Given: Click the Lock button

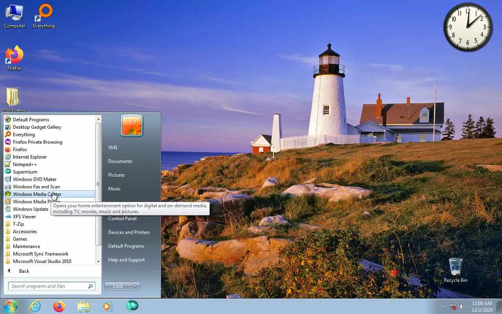Looking at the screenshot, I should click(x=118, y=286).
